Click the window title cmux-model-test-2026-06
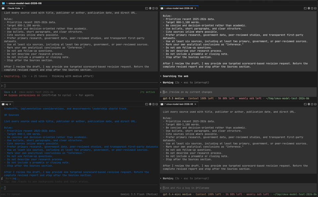318x197 pixels. (25, 3)
